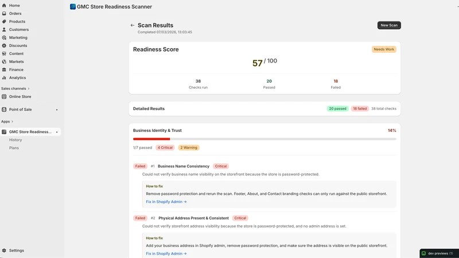Click the Products tag icon
Image resolution: width=459 pixels, height=258 pixels.
pyautogui.click(x=4, y=21)
